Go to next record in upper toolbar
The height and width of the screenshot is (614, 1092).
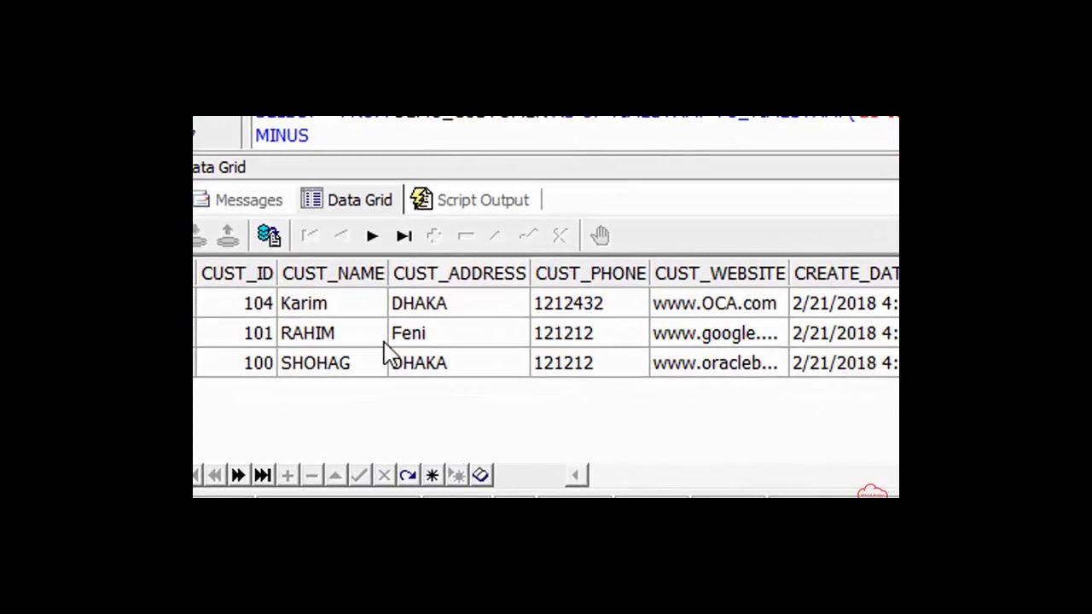coord(372,236)
